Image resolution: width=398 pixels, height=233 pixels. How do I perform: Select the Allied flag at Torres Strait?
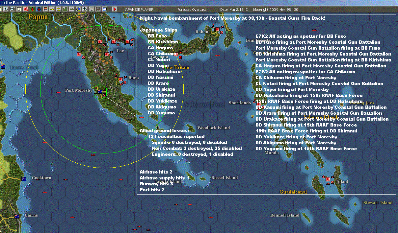tap(3, 67)
